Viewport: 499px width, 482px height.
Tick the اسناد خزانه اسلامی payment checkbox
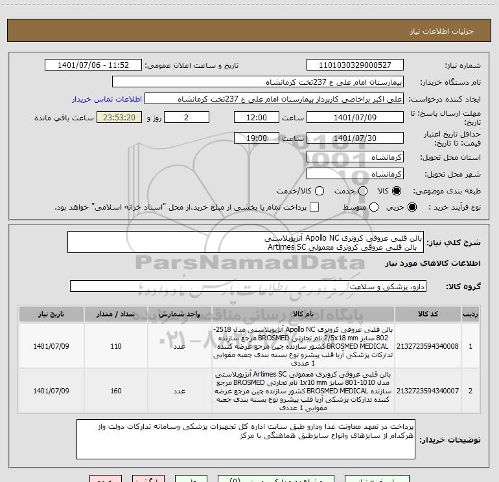[314, 207]
